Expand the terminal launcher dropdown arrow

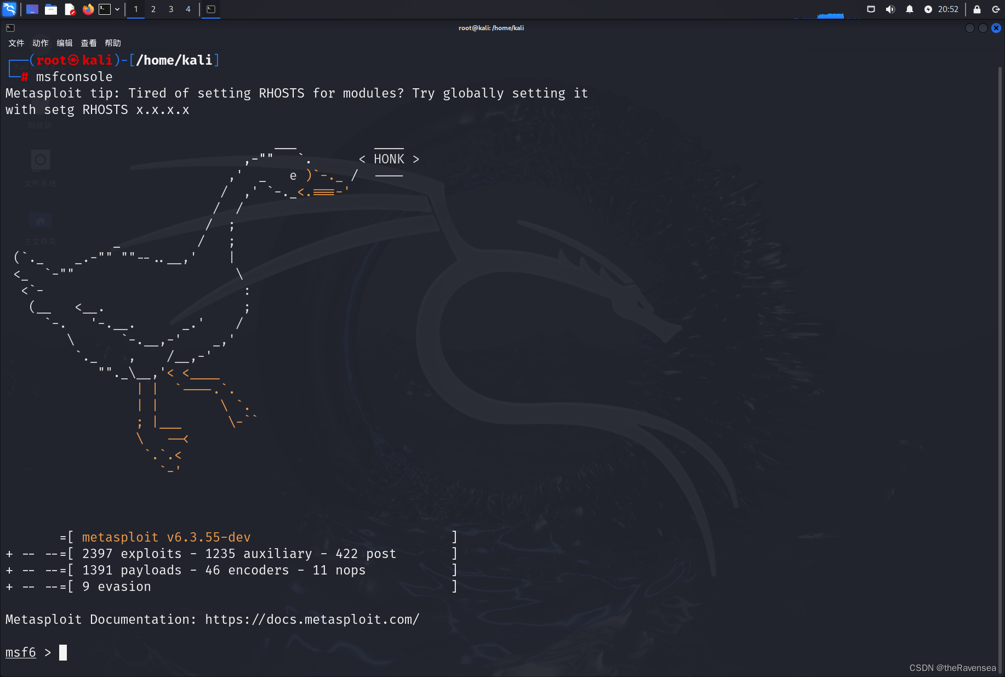[x=117, y=9]
